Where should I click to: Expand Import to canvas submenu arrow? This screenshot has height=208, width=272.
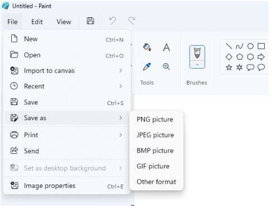[121, 70]
